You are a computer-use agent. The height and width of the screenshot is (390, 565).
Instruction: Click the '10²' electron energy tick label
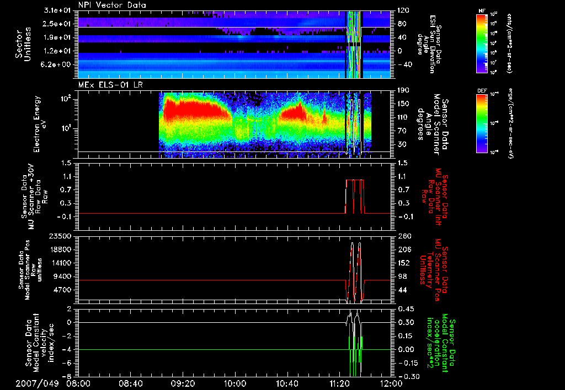[x=66, y=99]
